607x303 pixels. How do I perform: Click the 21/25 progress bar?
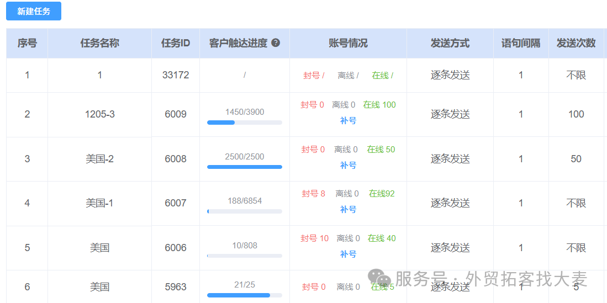245,295
